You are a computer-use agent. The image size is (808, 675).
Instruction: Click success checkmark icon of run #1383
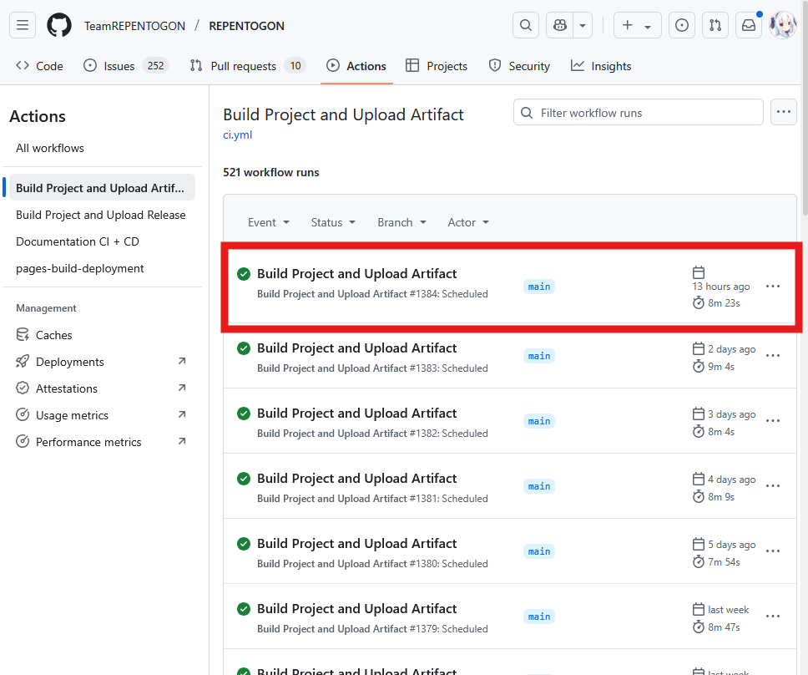tap(244, 348)
